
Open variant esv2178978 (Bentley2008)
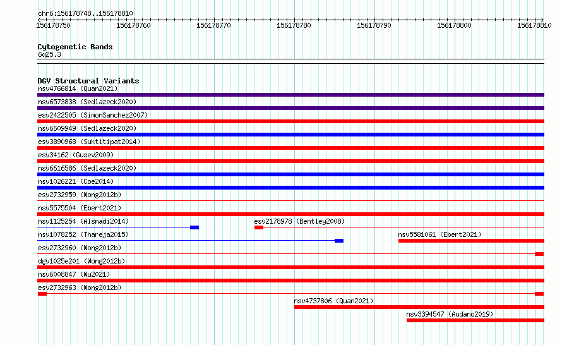coord(299,221)
